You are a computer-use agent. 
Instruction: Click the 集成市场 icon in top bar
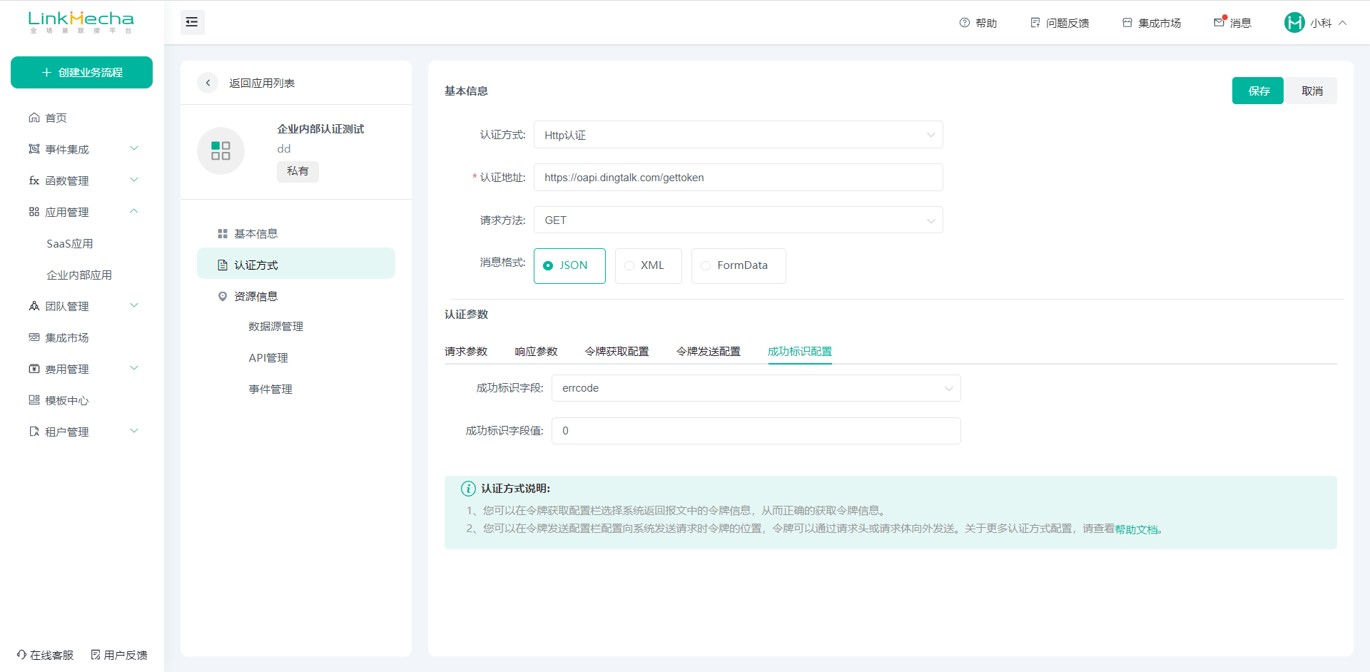click(1127, 23)
